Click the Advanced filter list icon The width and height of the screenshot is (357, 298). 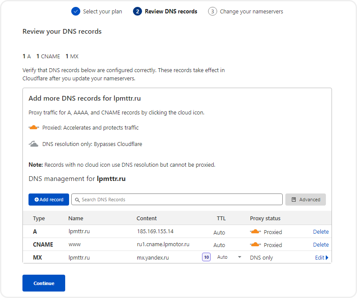294,200
